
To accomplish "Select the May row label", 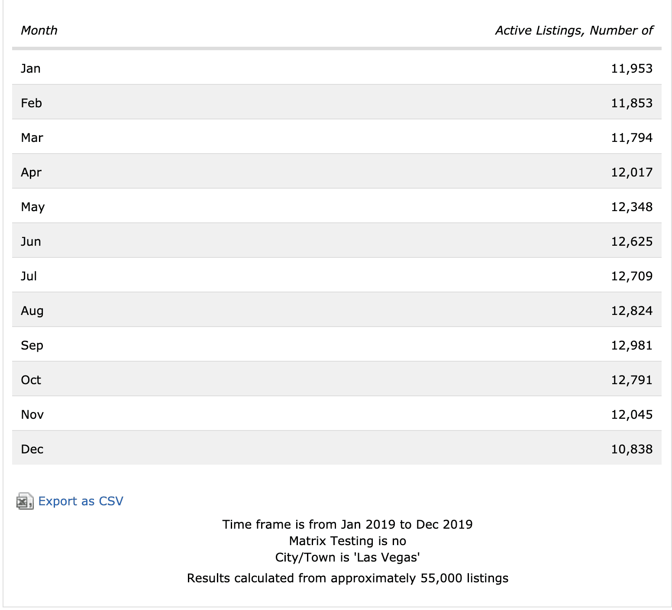I will pos(33,207).
